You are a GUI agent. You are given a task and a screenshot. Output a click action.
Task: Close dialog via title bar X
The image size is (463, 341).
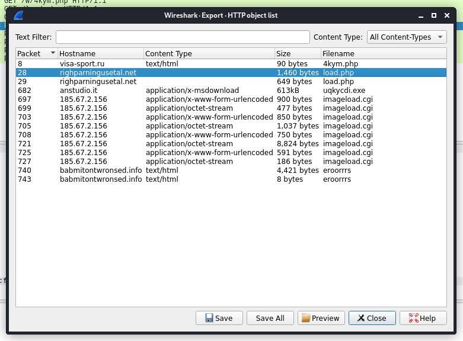pyautogui.click(x=447, y=15)
